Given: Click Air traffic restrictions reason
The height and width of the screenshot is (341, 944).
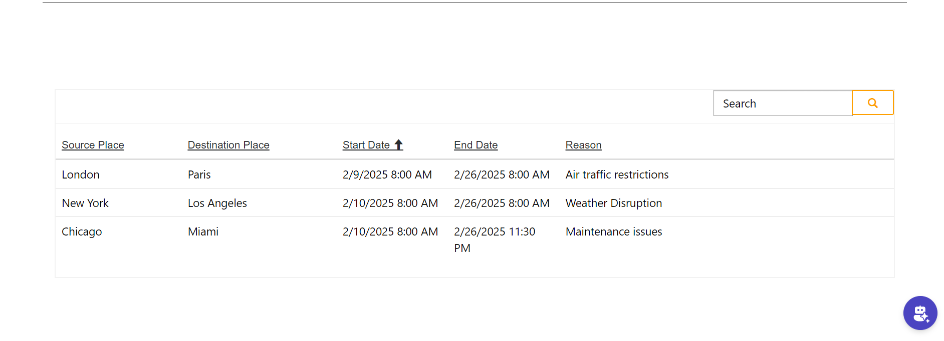Looking at the screenshot, I should coord(617,174).
